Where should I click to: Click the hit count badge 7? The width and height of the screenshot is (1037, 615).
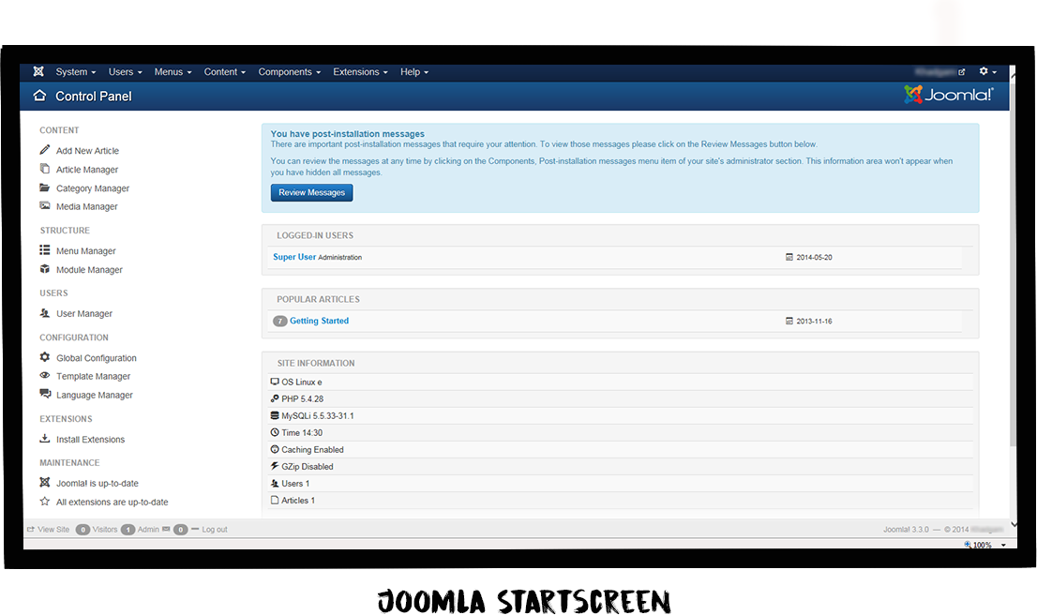pos(279,321)
